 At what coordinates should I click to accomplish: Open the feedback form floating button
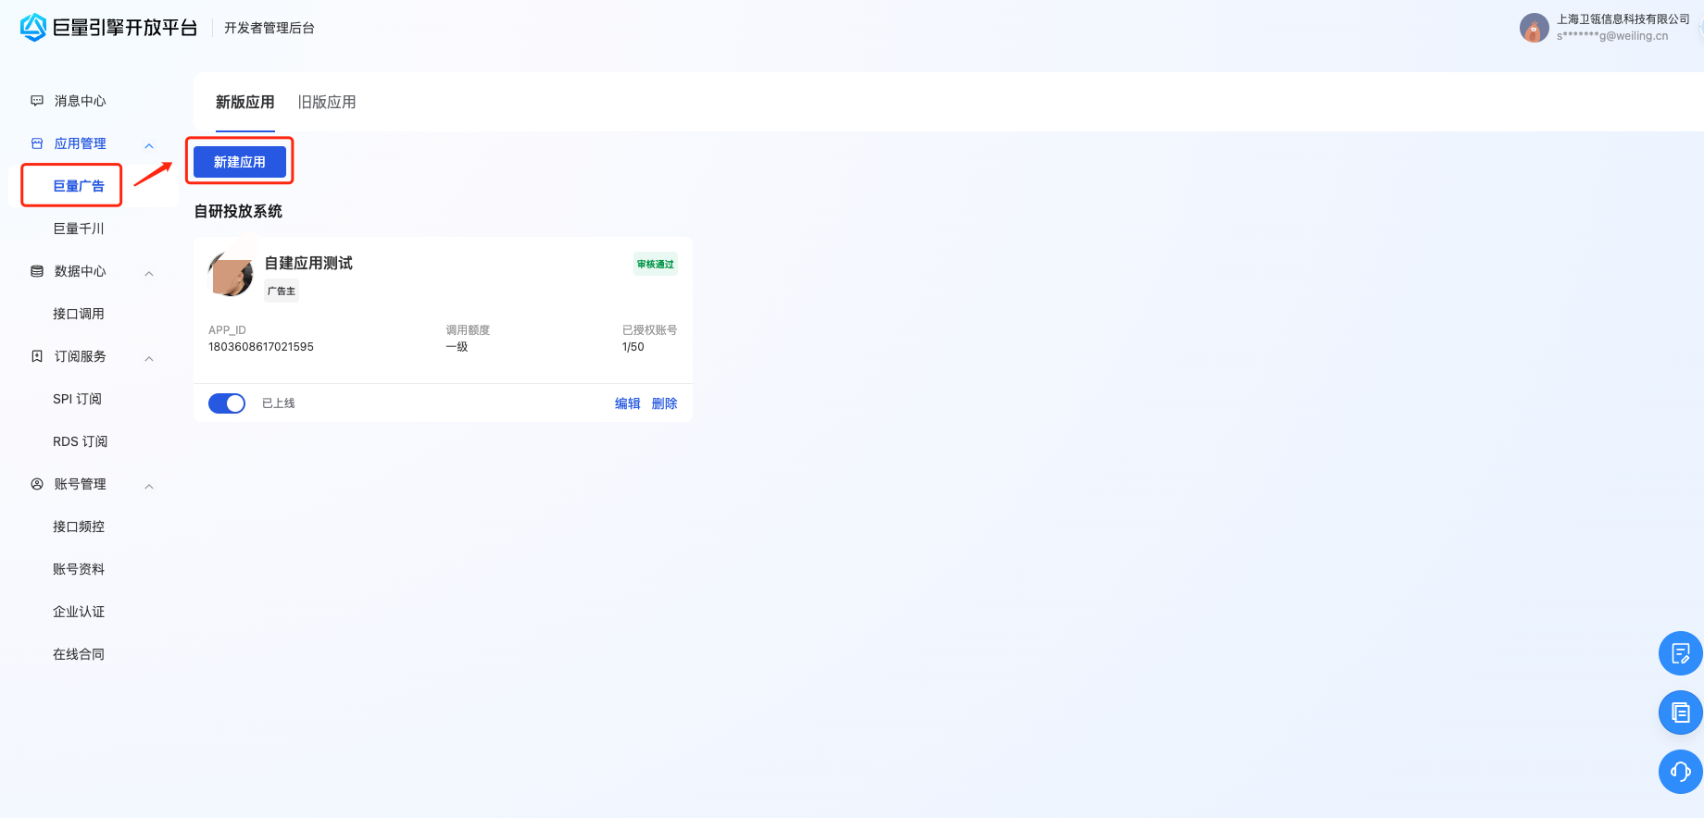coord(1680,653)
